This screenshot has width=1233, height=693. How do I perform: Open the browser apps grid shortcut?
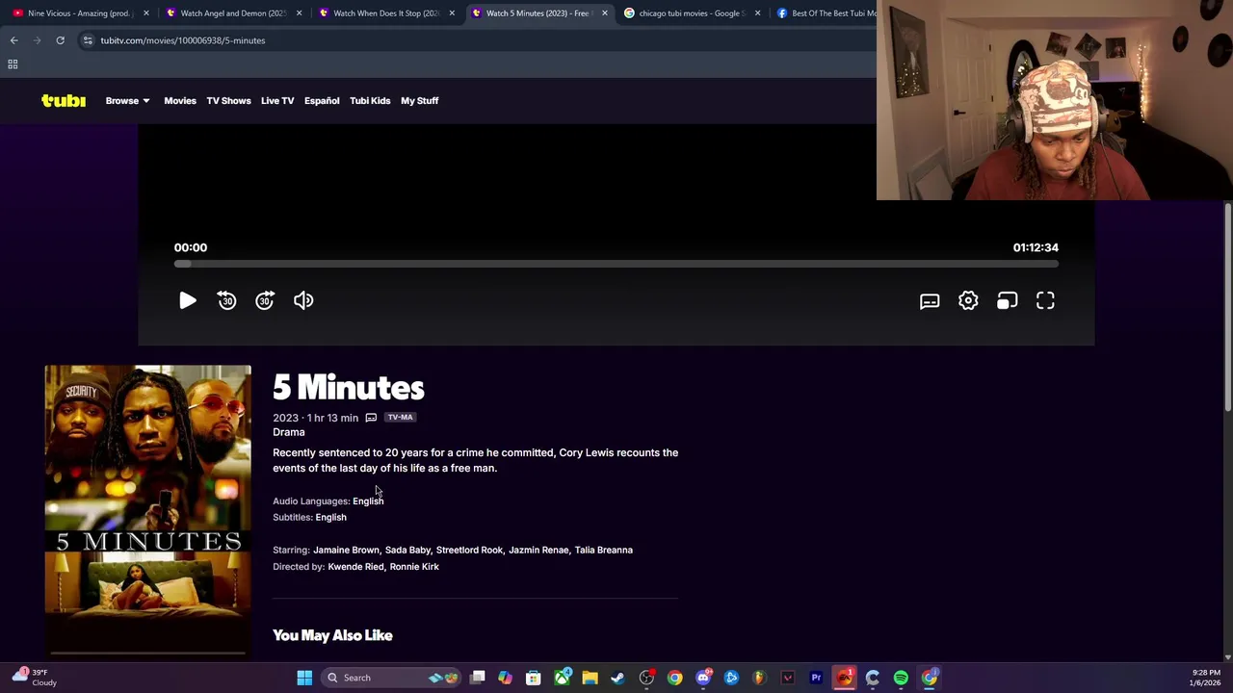point(13,64)
